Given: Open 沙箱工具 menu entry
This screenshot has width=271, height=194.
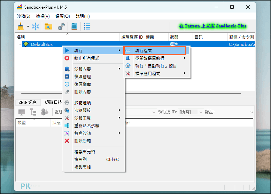Looking at the screenshot, I should 93,118.
